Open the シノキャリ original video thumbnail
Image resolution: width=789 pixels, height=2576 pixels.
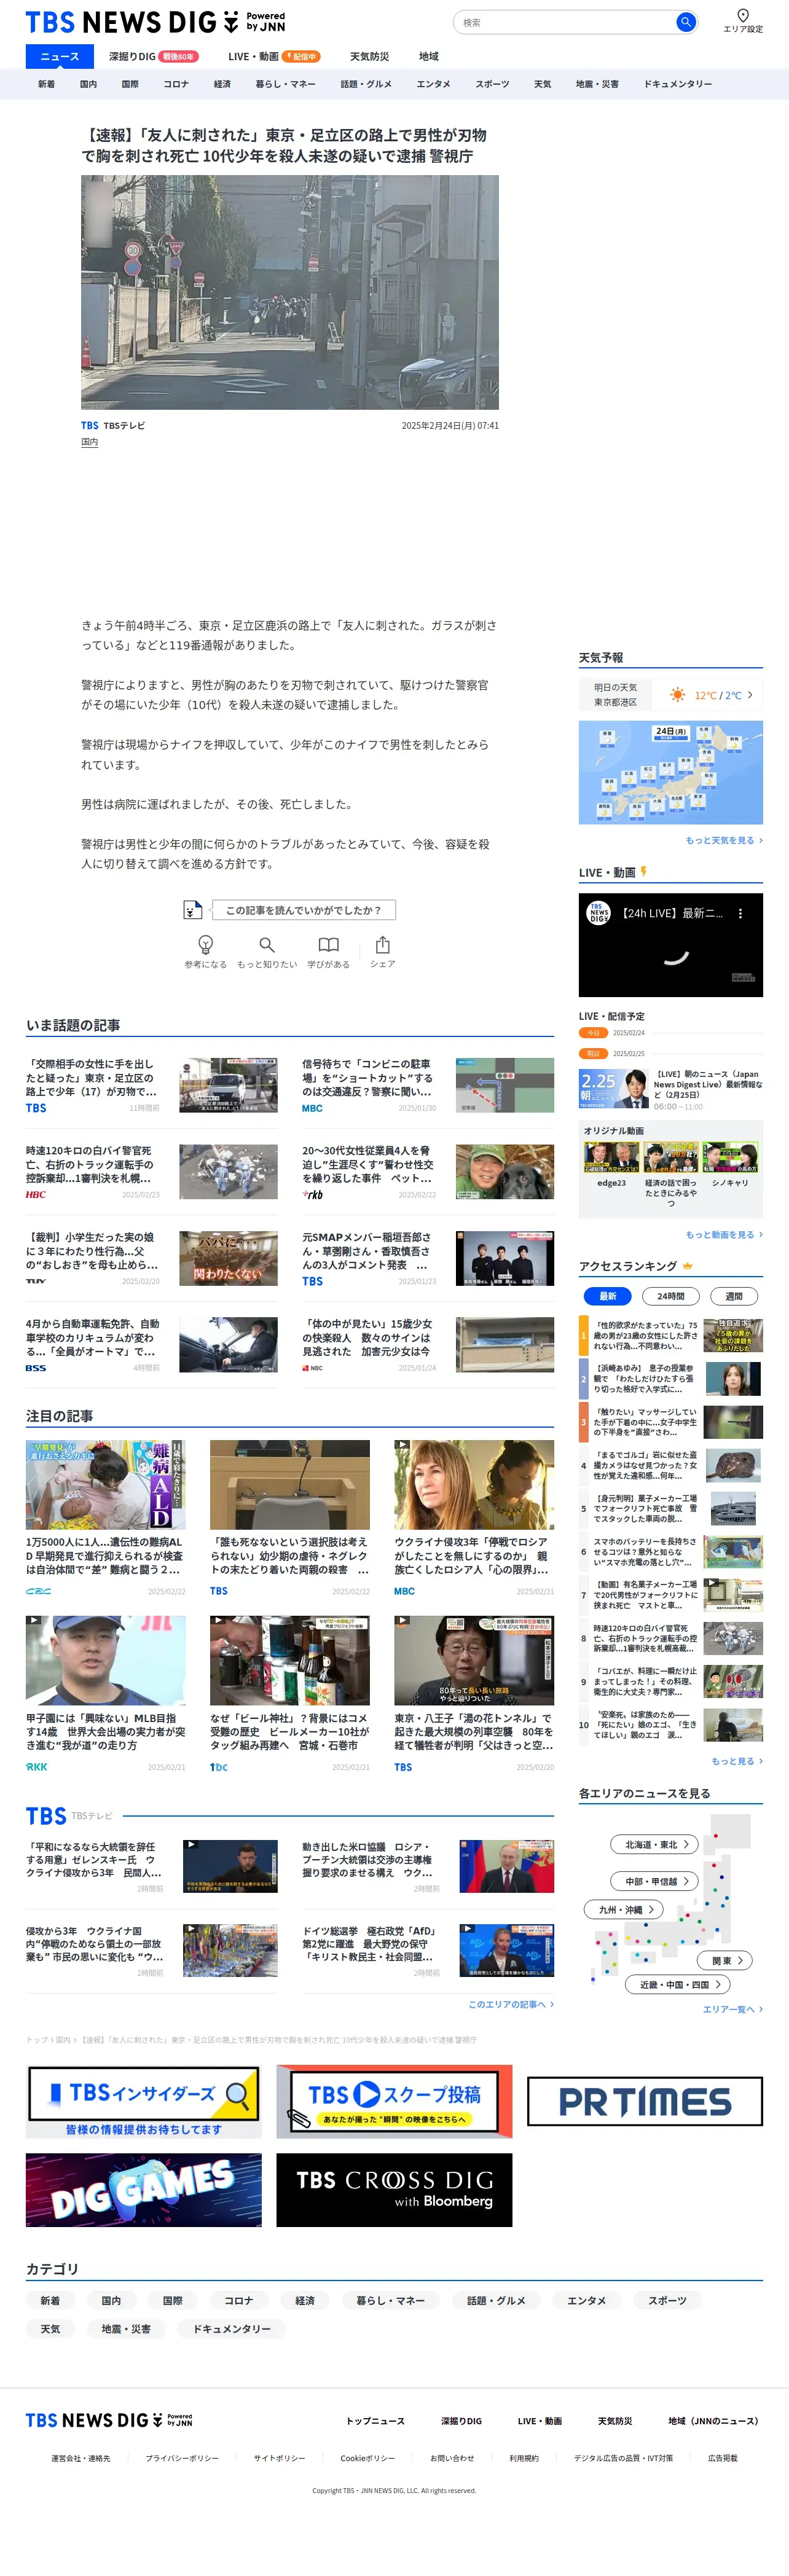(x=730, y=1156)
